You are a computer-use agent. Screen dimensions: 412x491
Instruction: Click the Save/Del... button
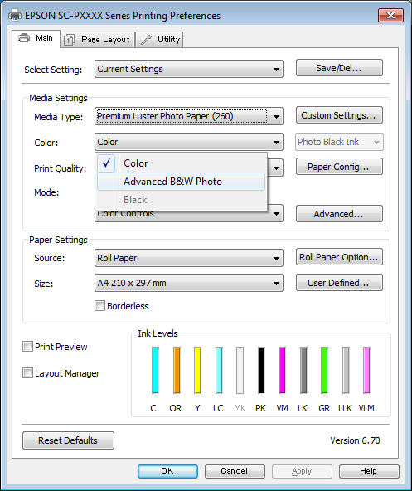pyautogui.click(x=339, y=68)
